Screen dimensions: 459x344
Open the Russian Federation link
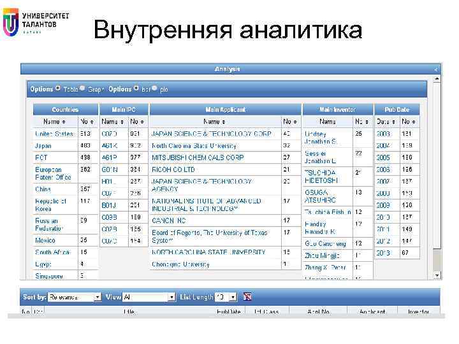pyautogui.click(x=49, y=225)
